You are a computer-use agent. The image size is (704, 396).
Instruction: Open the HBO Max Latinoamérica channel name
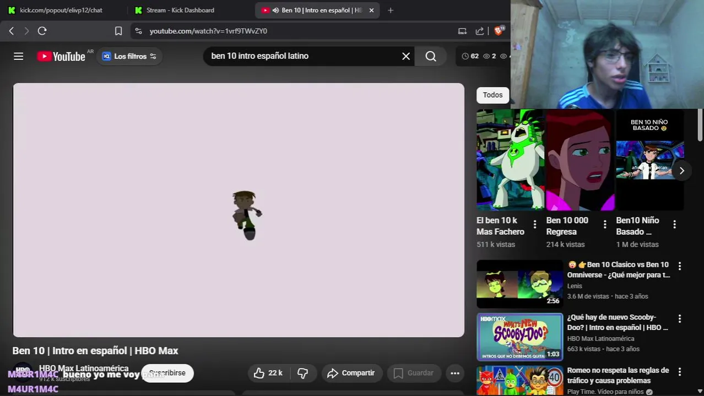(84, 369)
